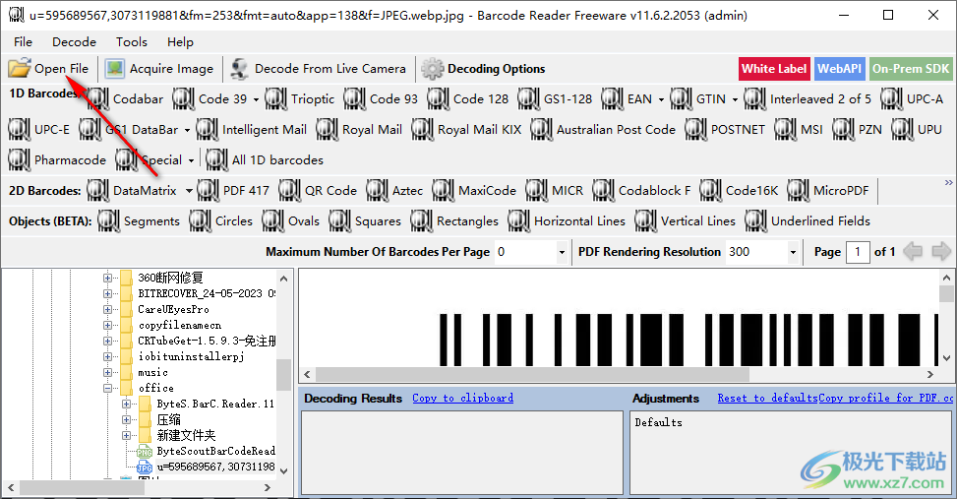This screenshot has height=499, width=957.
Task: Expand the music folder node
Action: (x=107, y=373)
